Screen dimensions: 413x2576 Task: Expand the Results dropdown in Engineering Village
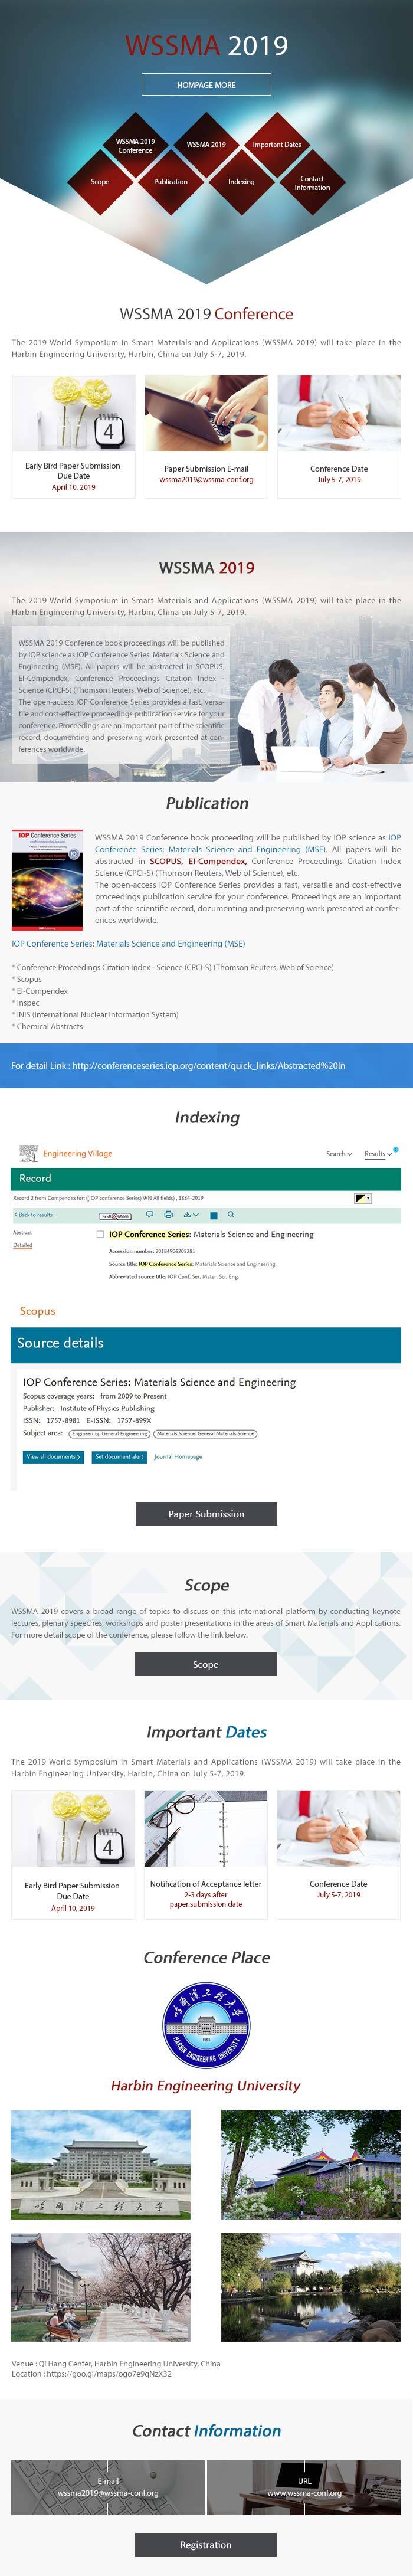click(x=376, y=1153)
